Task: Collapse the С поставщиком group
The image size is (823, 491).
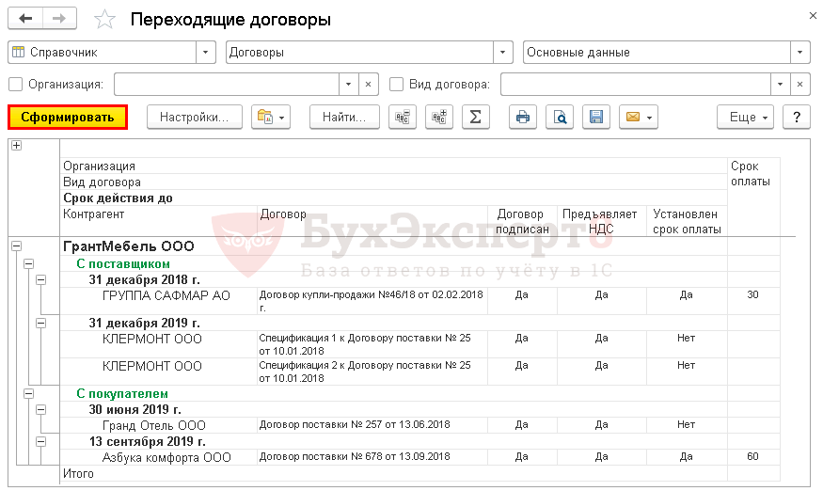Action: (x=29, y=263)
